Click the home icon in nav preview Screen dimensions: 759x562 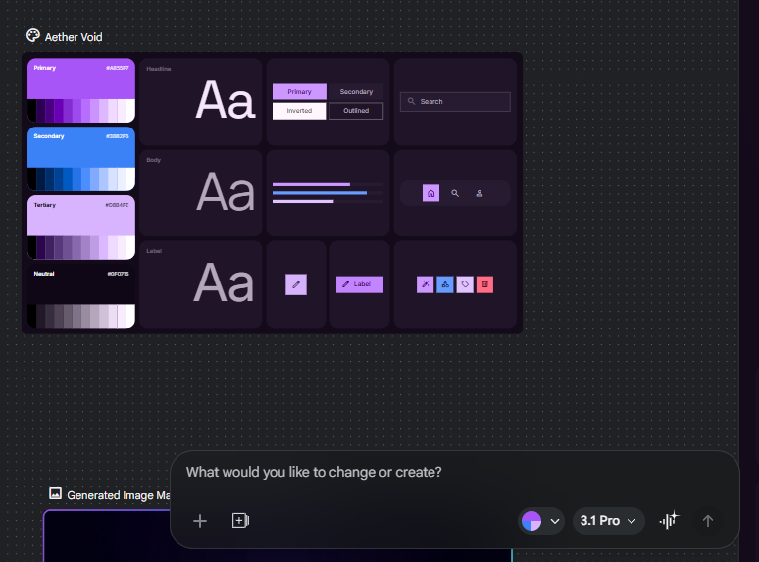tap(430, 193)
